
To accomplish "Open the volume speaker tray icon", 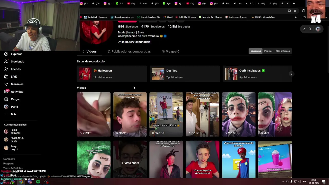I will (x=299, y=182).
